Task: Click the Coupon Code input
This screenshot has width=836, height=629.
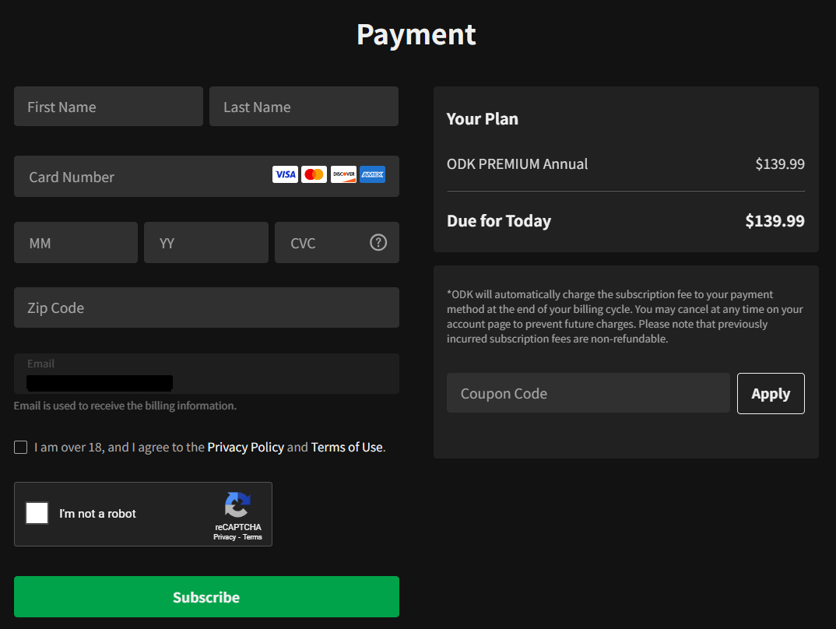Action: pyautogui.click(x=588, y=393)
